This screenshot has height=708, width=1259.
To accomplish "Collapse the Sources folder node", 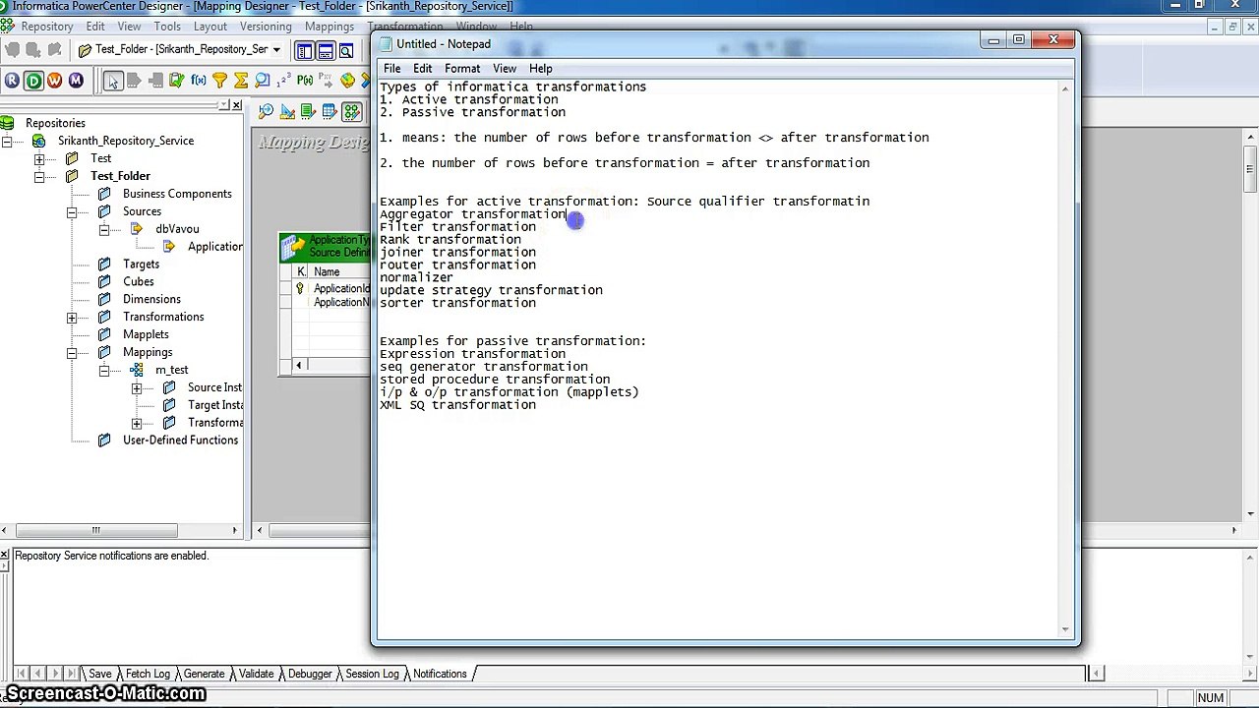I will [x=72, y=211].
